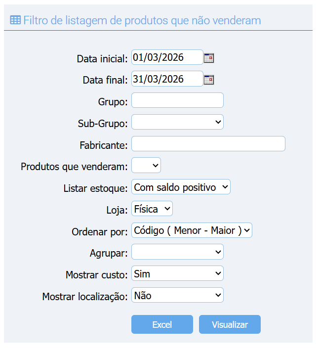319x357 pixels.
Task: Open Mostrar custo dropdown set to Sim
Action: pos(177,273)
